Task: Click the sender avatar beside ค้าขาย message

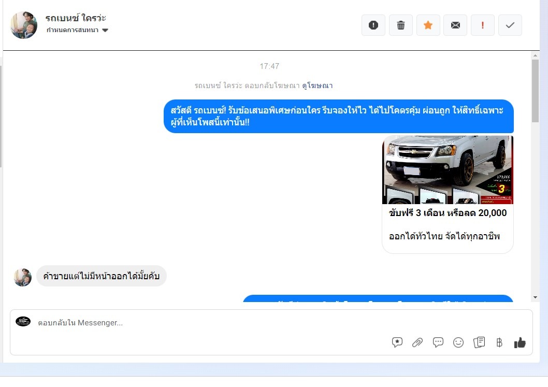Action: (x=23, y=278)
